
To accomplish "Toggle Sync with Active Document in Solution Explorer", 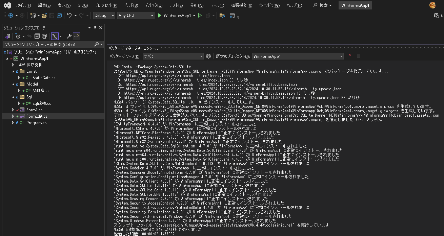I will 29,36.
